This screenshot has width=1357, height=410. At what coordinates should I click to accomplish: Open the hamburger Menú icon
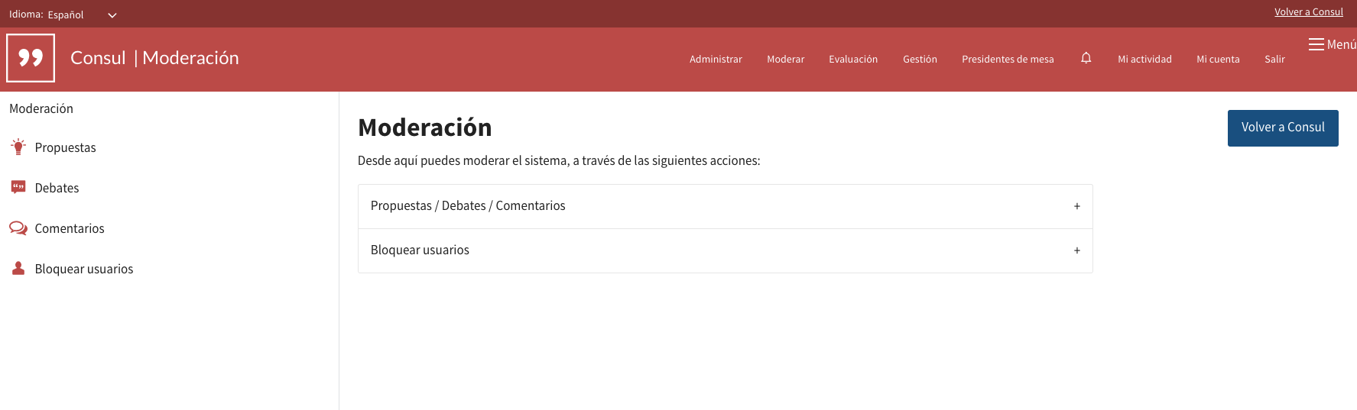pyautogui.click(x=1316, y=44)
